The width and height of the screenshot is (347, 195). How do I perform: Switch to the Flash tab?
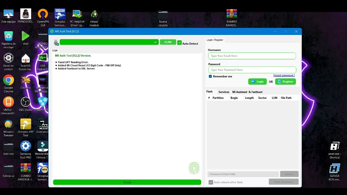click(x=209, y=92)
